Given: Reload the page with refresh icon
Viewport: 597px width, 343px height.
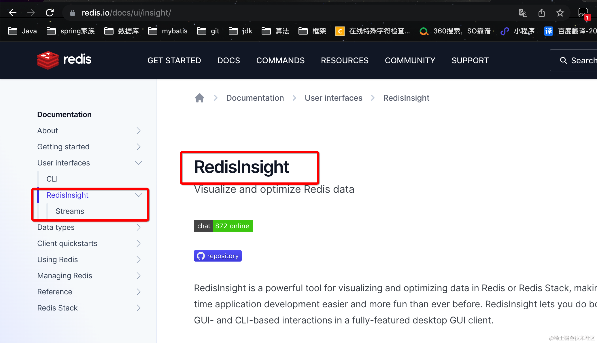Looking at the screenshot, I should point(50,13).
